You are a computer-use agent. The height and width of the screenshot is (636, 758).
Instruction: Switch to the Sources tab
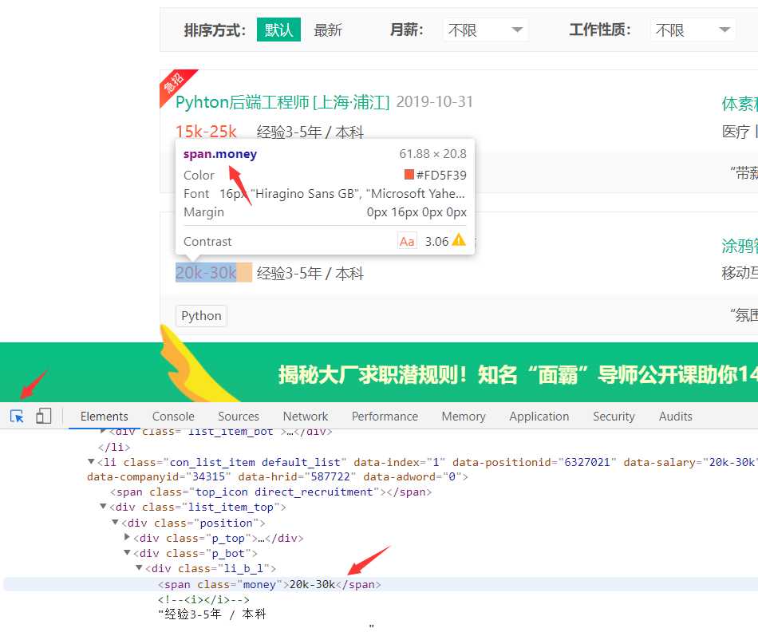[239, 417]
